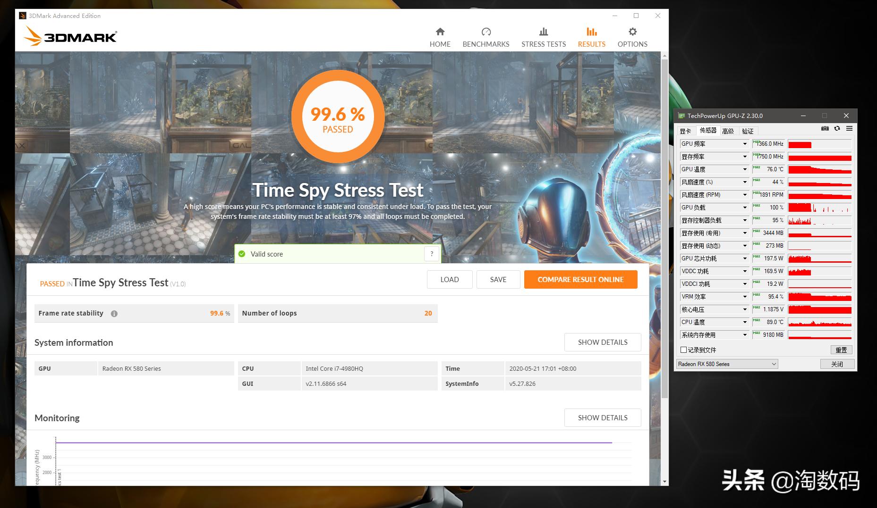Open the Stress Tests section
877x508 pixels.
pyautogui.click(x=543, y=37)
